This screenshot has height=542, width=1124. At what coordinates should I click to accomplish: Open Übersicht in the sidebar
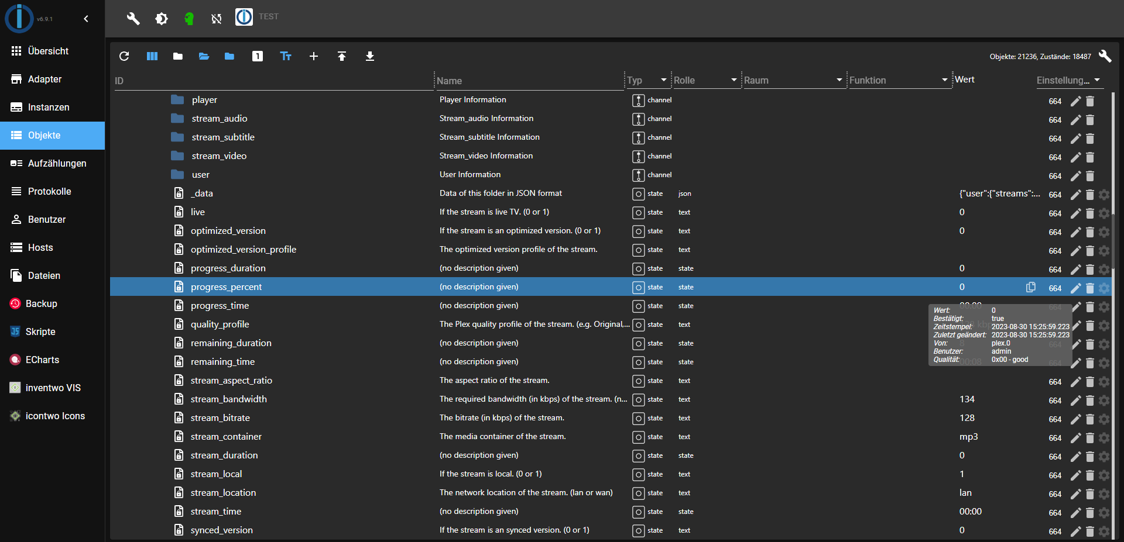(53, 51)
